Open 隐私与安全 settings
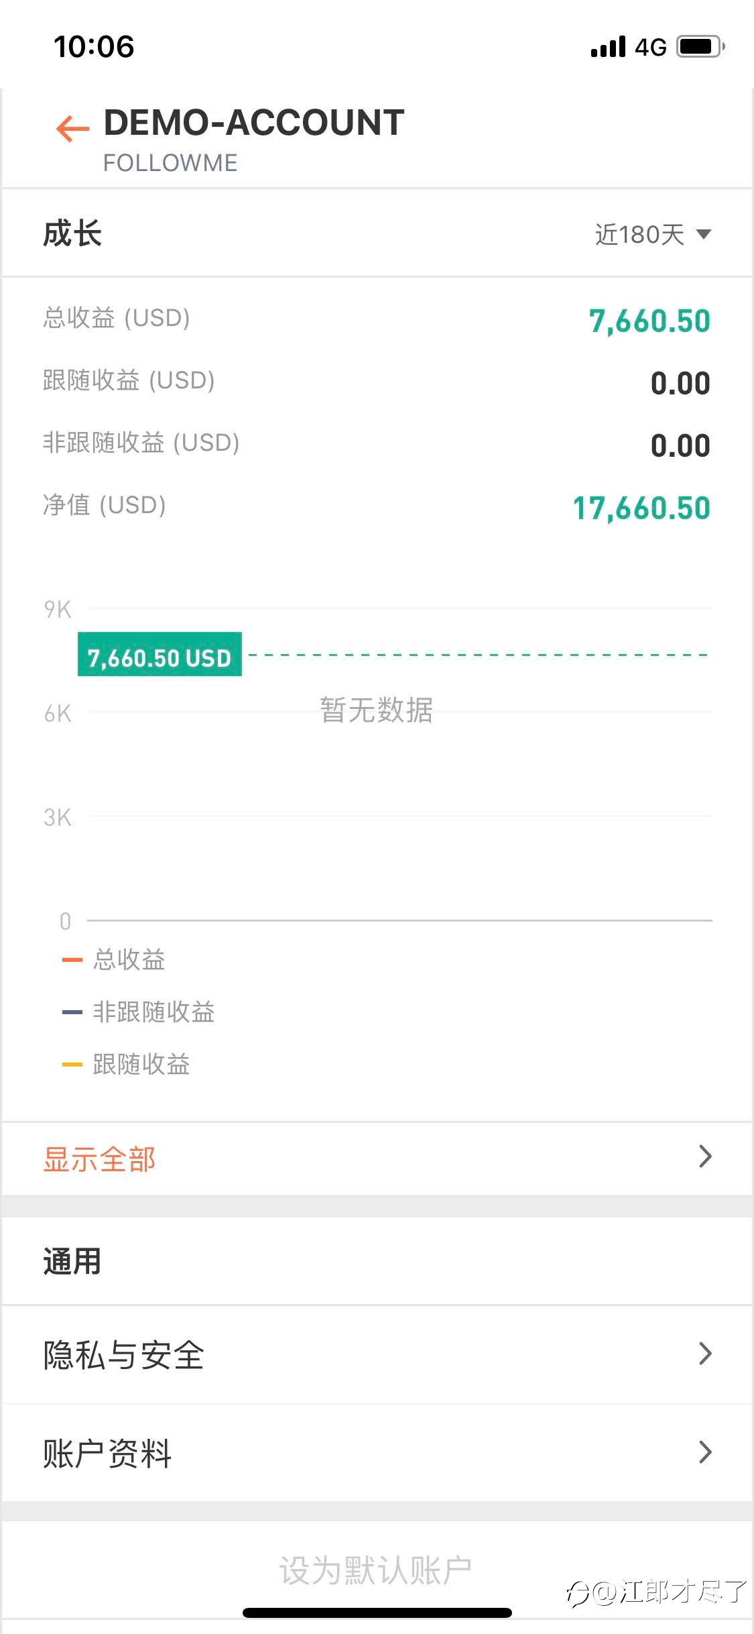This screenshot has width=754, height=1634. pos(377,1354)
